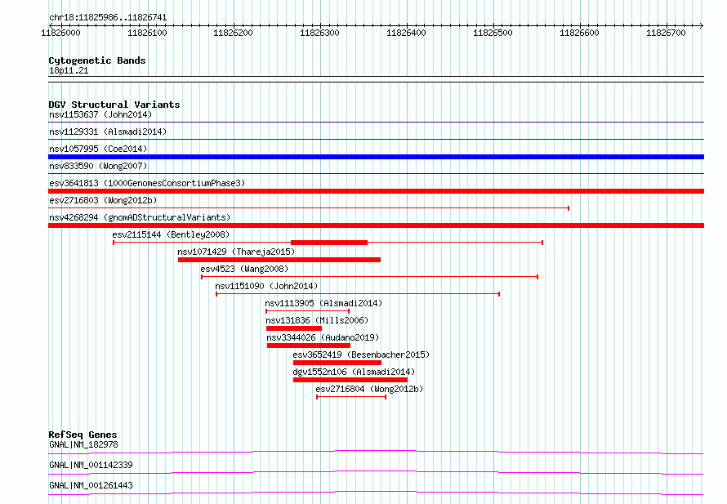This screenshot has height=504, width=727.
Task: Open variant esv3652419 (Besenbacher2015)
Action: (x=361, y=355)
